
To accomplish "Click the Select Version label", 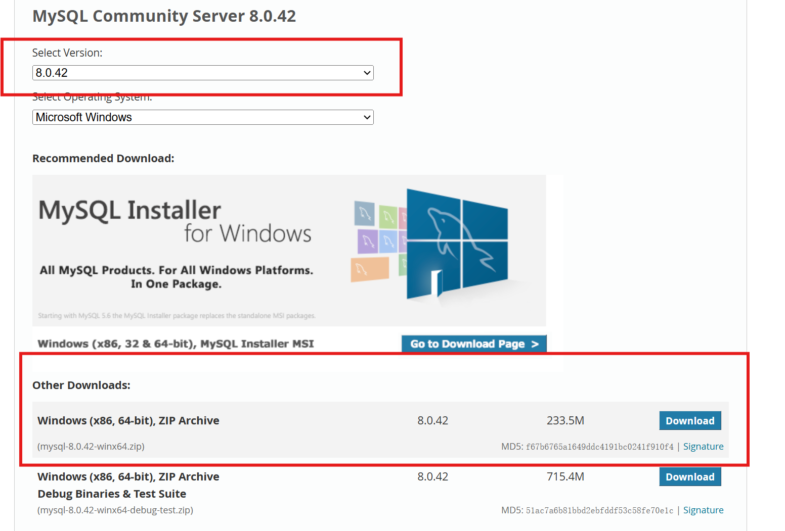I will (67, 53).
